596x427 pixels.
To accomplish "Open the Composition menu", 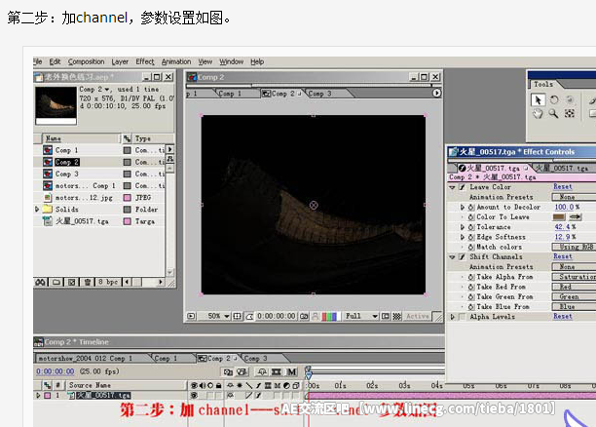I will pos(86,61).
